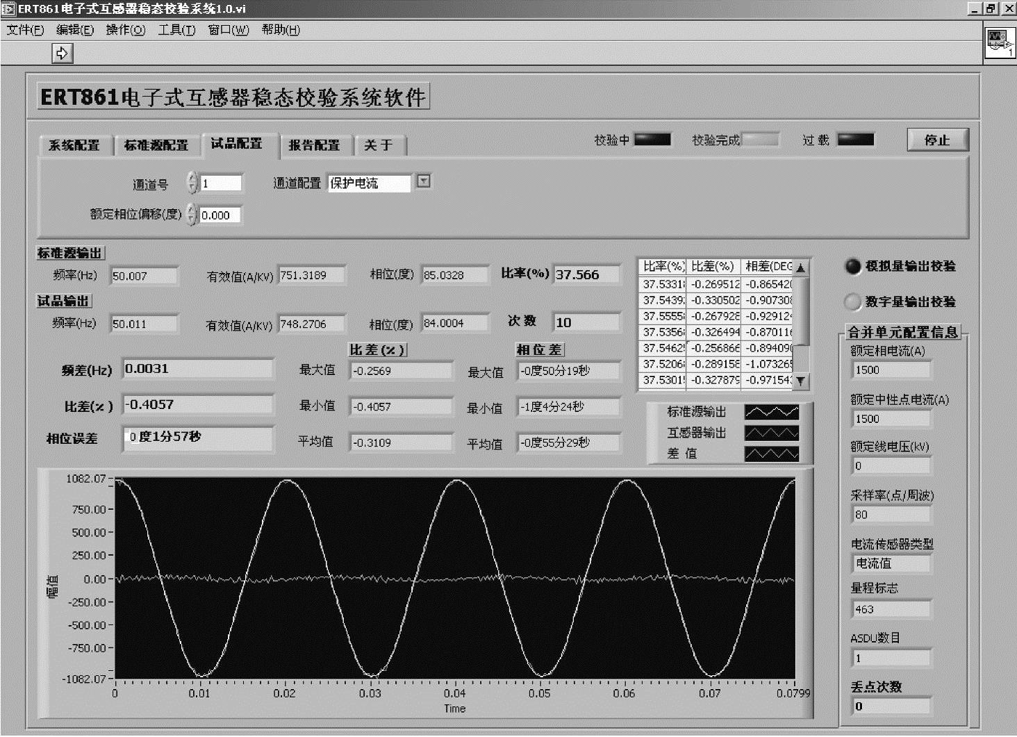Click the 通道号 stepper arrows
The height and width of the screenshot is (737, 1017).
tap(192, 183)
